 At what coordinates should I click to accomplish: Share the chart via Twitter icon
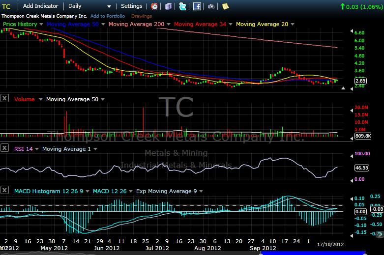point(183,6)
